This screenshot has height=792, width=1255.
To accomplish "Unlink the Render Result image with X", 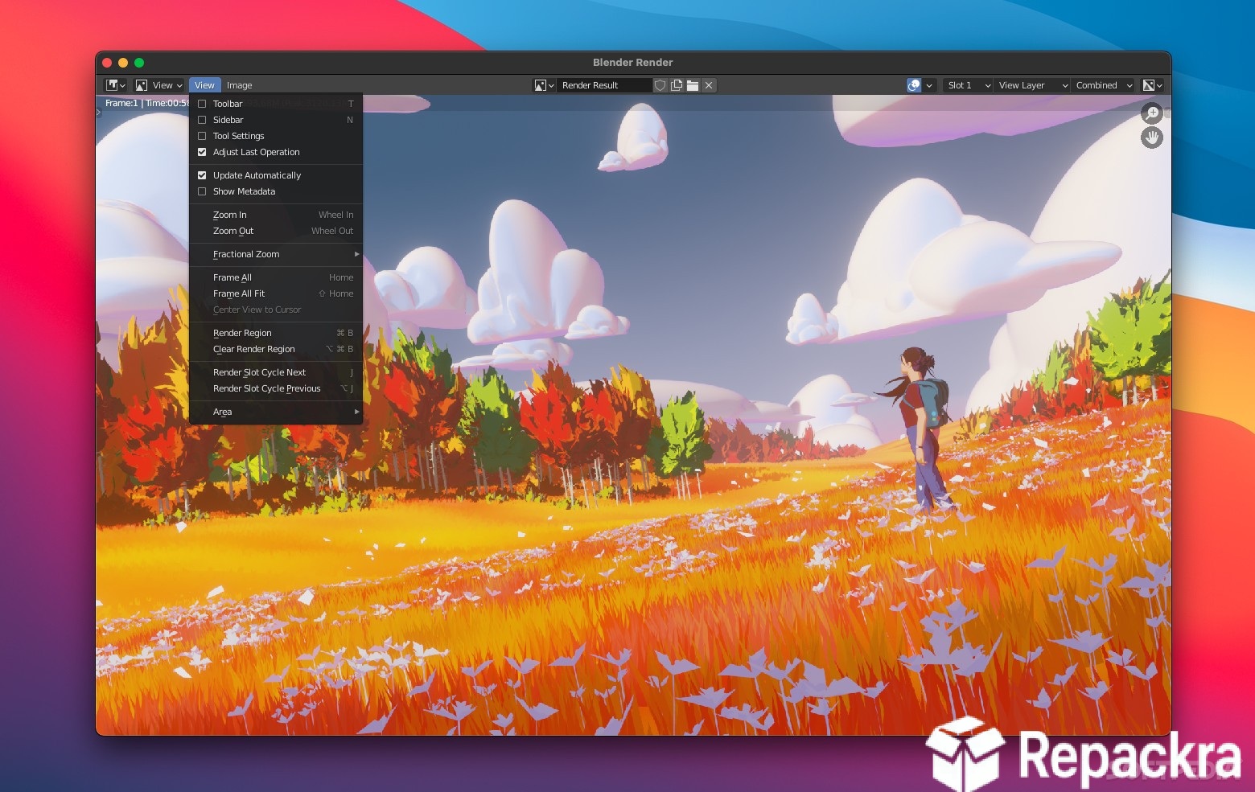I will 709,85.
